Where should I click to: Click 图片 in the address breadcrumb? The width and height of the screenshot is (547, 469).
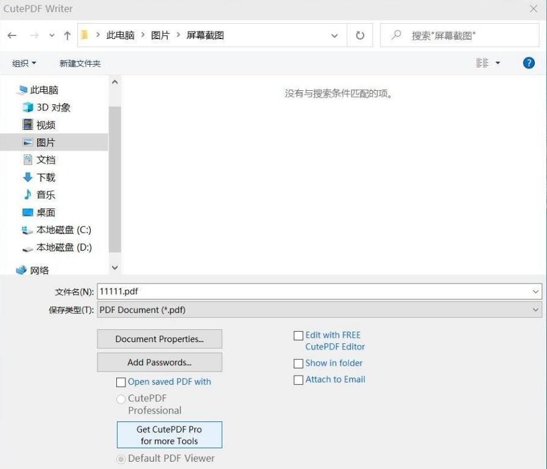point(160,35)
